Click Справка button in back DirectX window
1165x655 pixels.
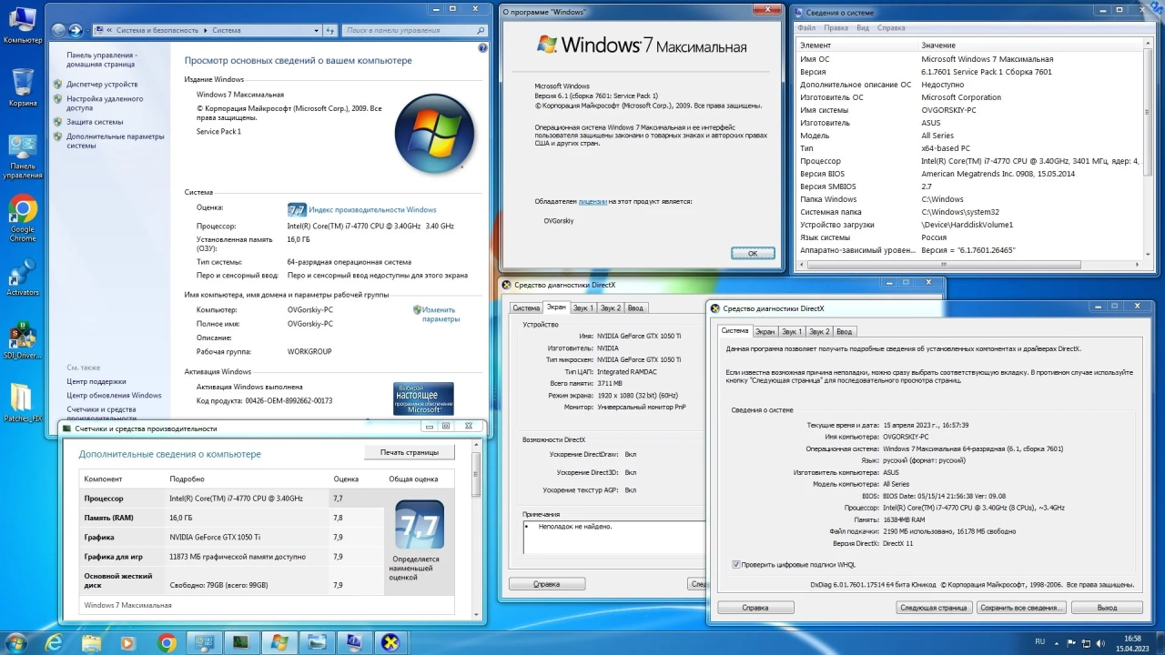(546, 584)
